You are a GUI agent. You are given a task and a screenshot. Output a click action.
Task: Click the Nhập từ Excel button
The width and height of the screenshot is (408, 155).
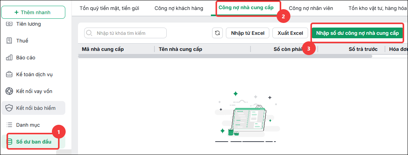click(x=248, y=33)
